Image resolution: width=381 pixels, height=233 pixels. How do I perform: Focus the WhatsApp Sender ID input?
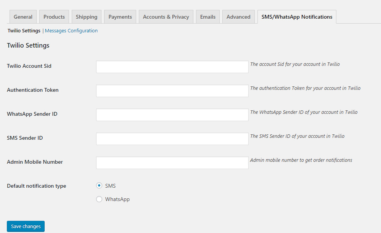(172, 115)
